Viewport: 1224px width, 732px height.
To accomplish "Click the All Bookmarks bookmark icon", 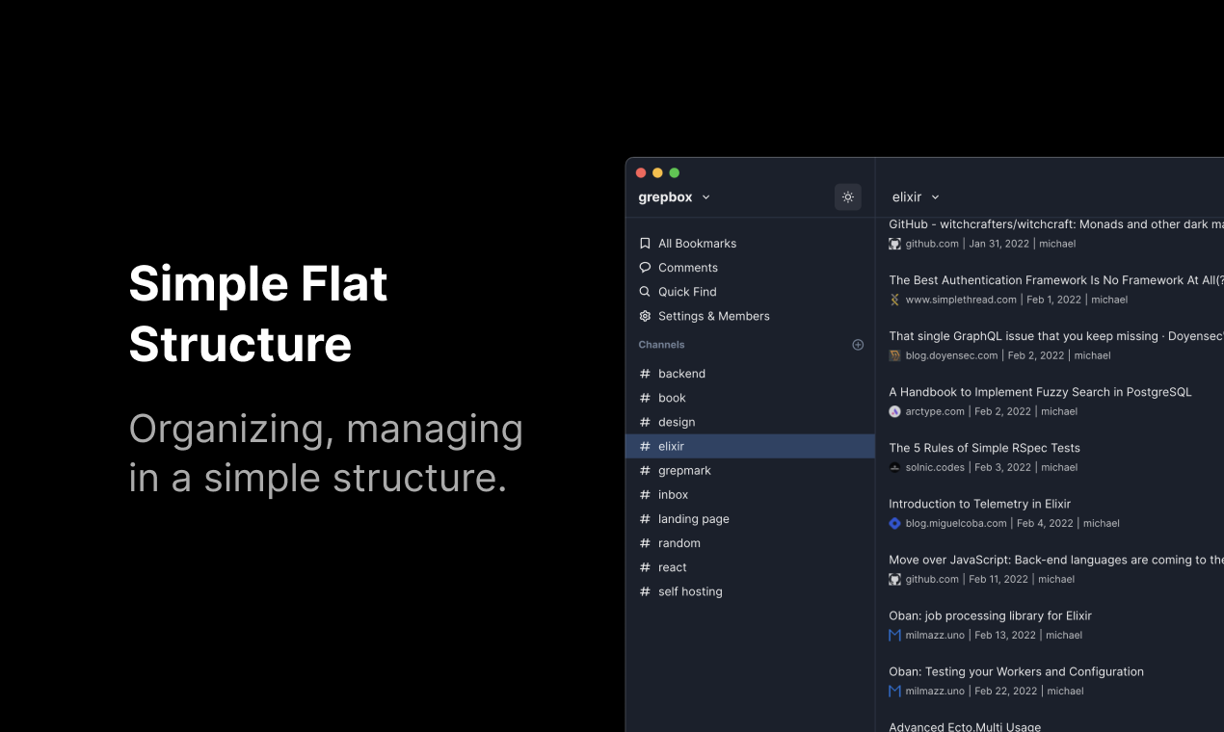I will pyautogui.click(x=645, y=244).
